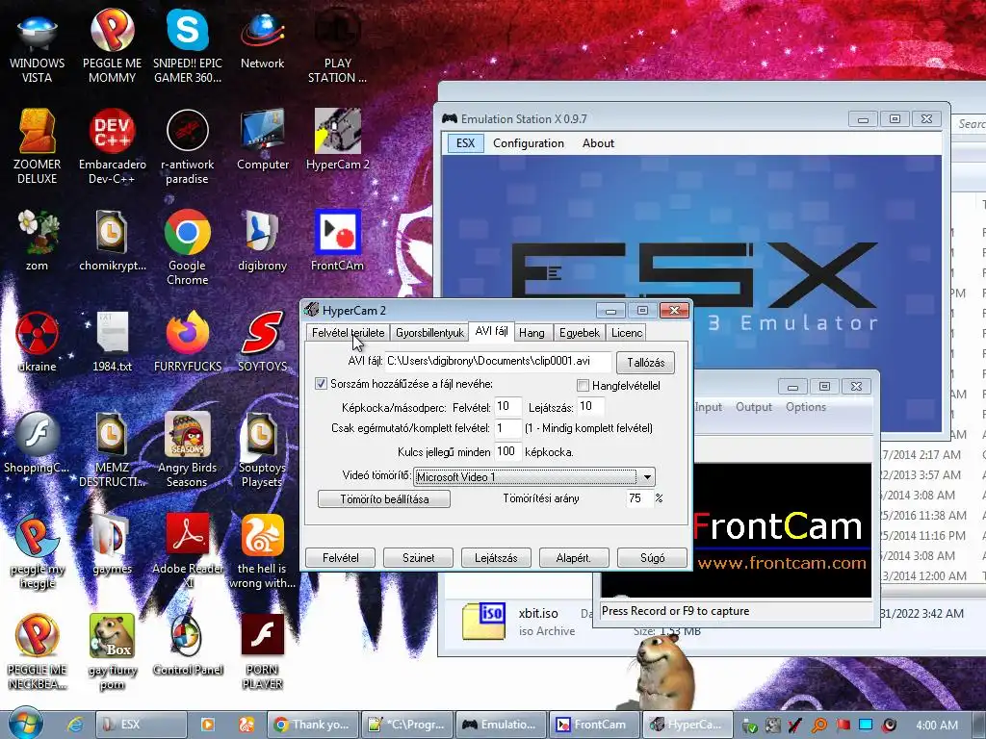Open the Egyebek tab

click(x=579, y=332)
